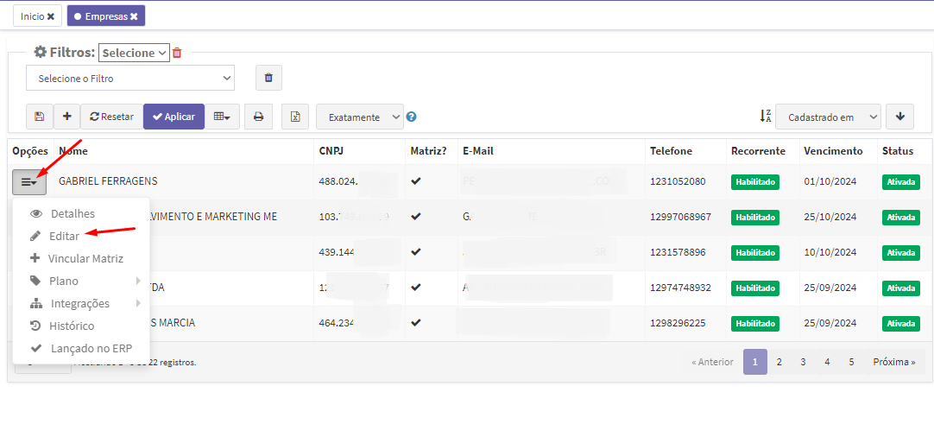Choose Detalhes in the options menu
The width and height of the screenshot is (934, 424).
click(73, 213)
